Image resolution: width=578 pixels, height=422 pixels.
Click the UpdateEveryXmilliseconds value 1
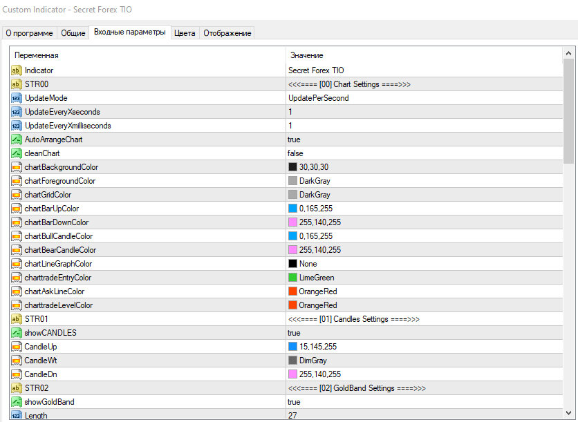click(x=290, y=126)
